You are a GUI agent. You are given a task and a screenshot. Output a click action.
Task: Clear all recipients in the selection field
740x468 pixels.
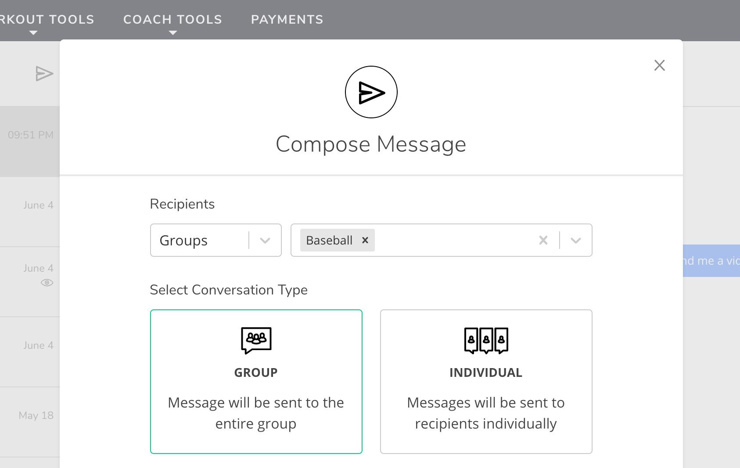click(543, 240)
